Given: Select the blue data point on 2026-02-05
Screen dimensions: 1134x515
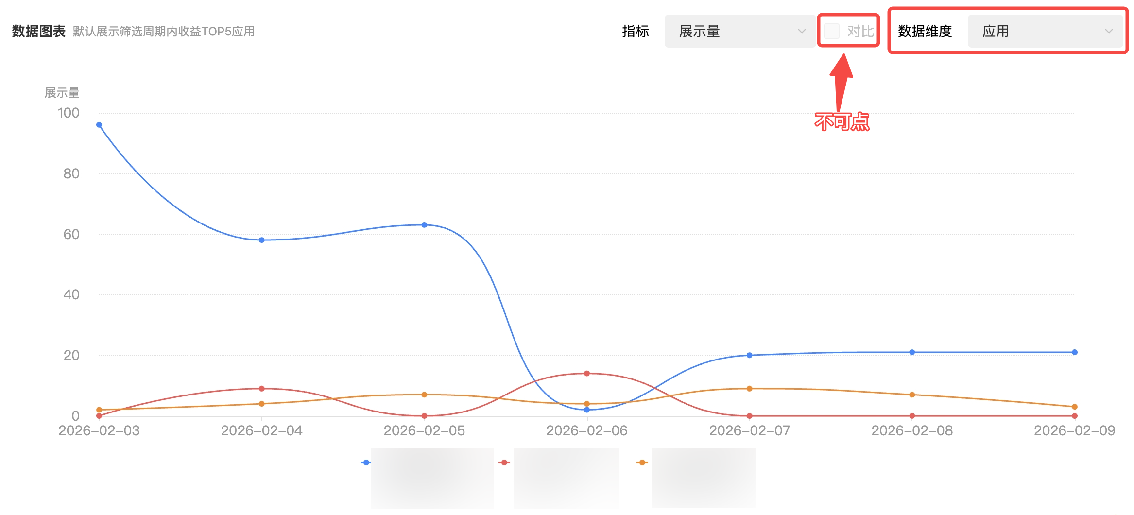Looking at the screenshot, I should tap(424, 225).
